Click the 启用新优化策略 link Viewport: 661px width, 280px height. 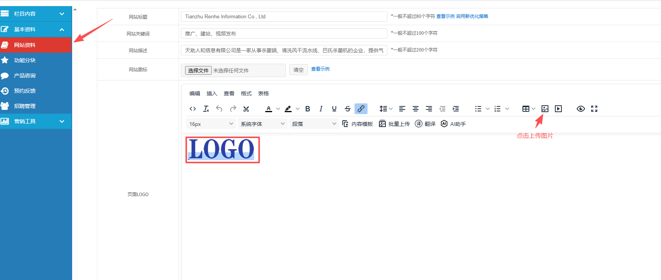coord(472,16)
